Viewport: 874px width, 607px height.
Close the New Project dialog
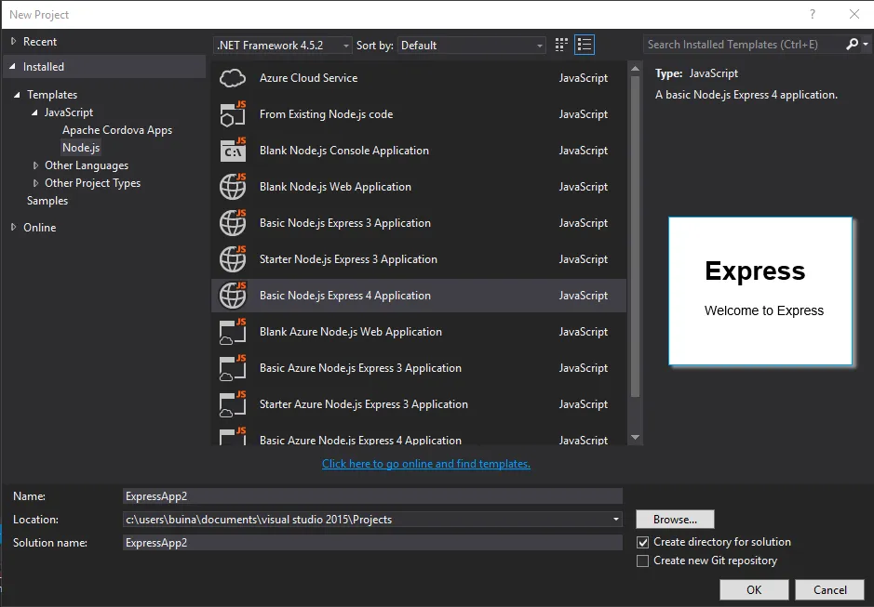[854, 15]
